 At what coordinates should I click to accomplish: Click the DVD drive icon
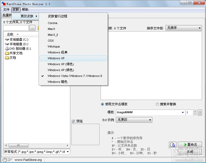click(x=7, y=48)
